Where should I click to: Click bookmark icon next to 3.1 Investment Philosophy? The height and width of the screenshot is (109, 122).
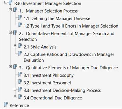20,74
